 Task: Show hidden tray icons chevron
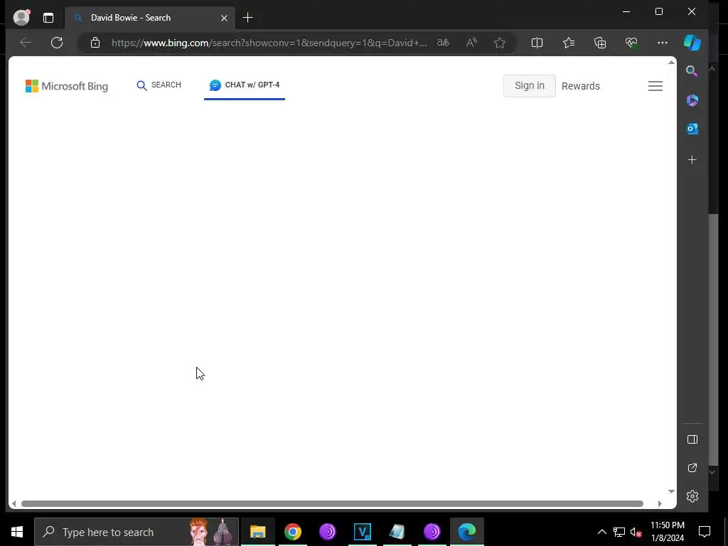601,532
